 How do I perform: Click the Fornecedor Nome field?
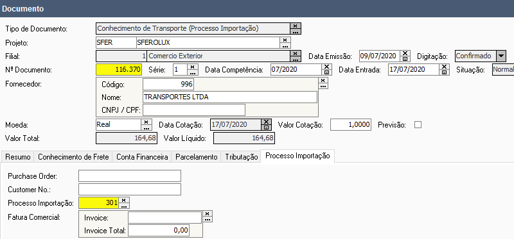click(230, 97)
